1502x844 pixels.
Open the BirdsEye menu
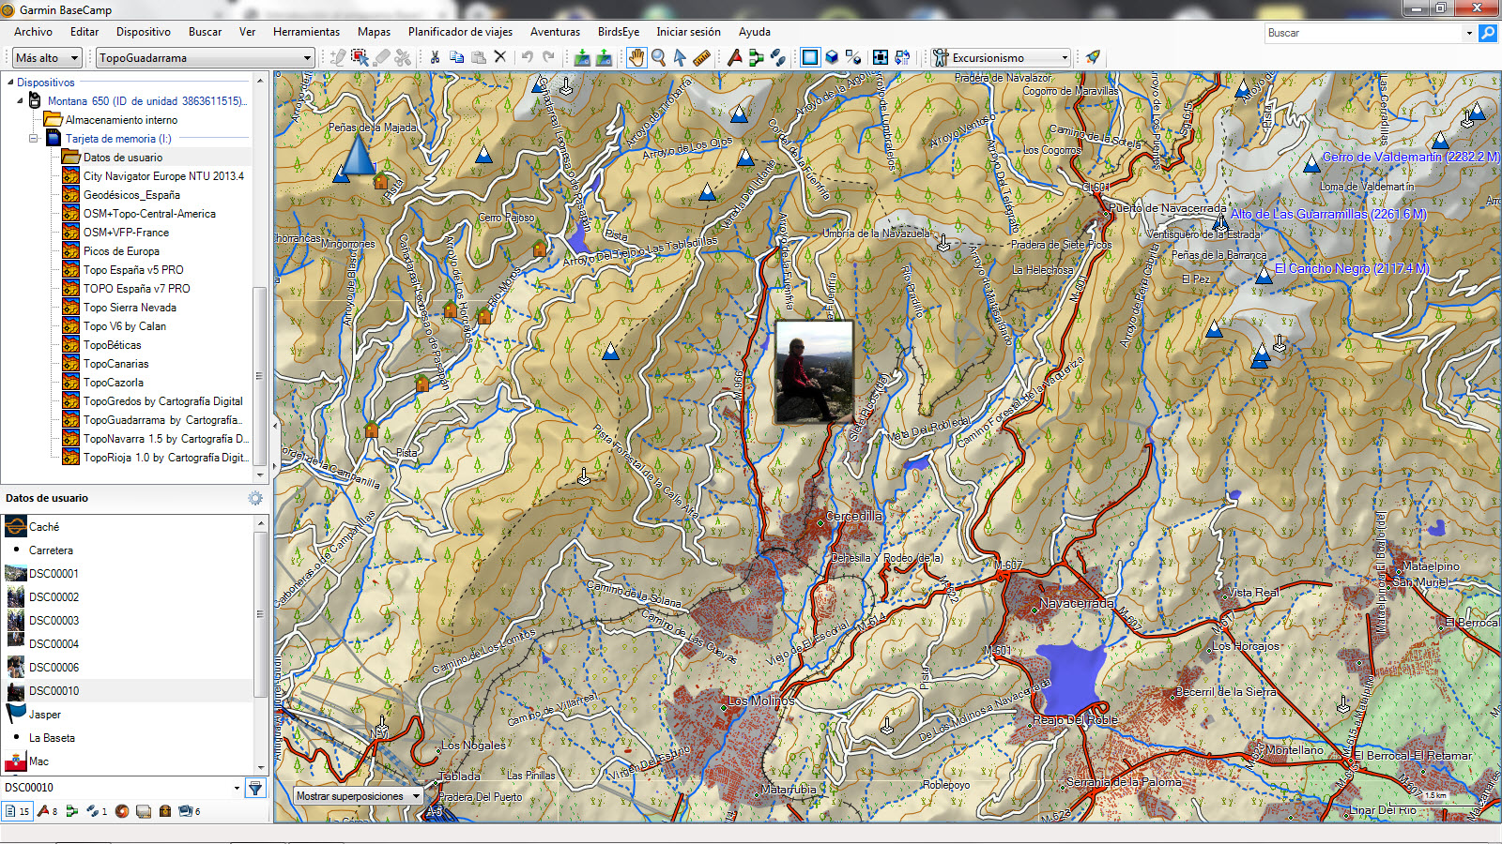[x=618, y=32]
